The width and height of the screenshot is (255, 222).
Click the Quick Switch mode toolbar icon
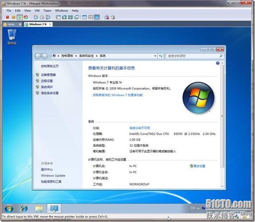coord(64,17)
